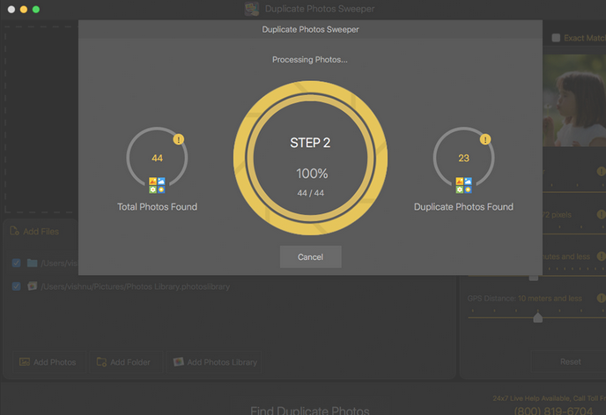This screenshot has width=606, height=415.
Task: Click the Cancel button in the dialog
Action: 310,257
